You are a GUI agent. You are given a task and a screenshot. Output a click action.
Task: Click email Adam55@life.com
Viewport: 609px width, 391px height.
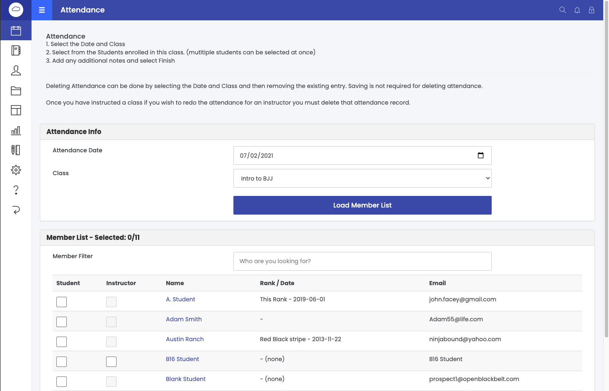point(456,319)
